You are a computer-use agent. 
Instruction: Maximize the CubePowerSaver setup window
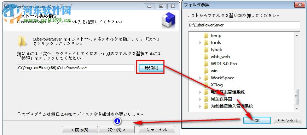pyautogui.click(x=161, y=6)
